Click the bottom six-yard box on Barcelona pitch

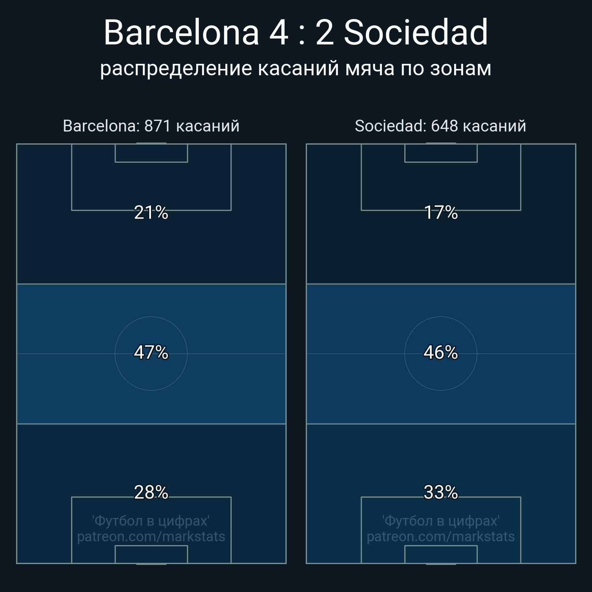[151, 554]
